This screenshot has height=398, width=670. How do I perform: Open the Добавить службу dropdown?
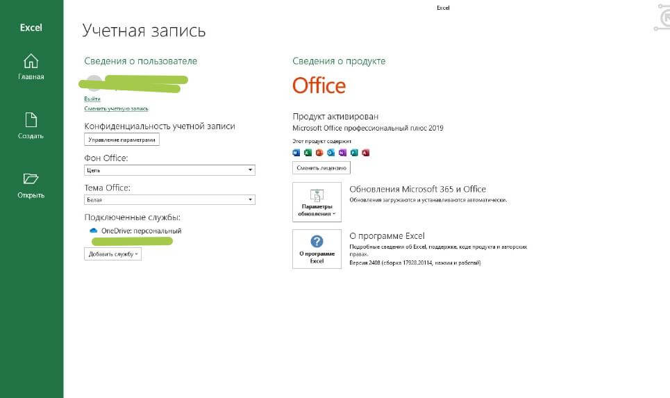(112, 254)
